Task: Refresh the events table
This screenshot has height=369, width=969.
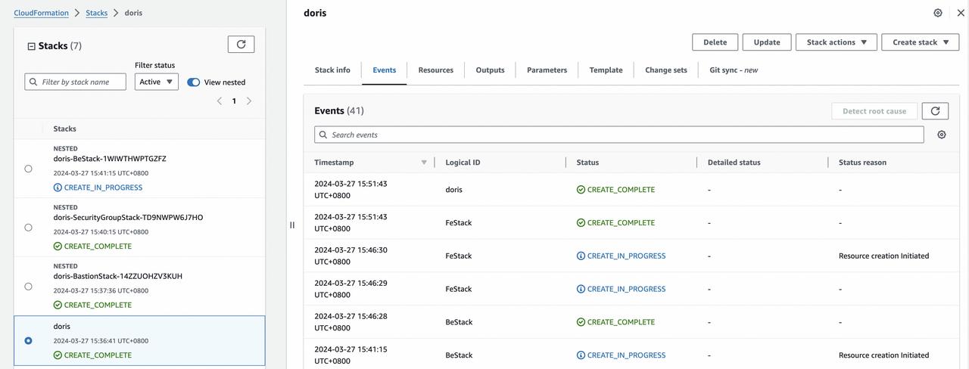Action: click(x=935, y=111)
